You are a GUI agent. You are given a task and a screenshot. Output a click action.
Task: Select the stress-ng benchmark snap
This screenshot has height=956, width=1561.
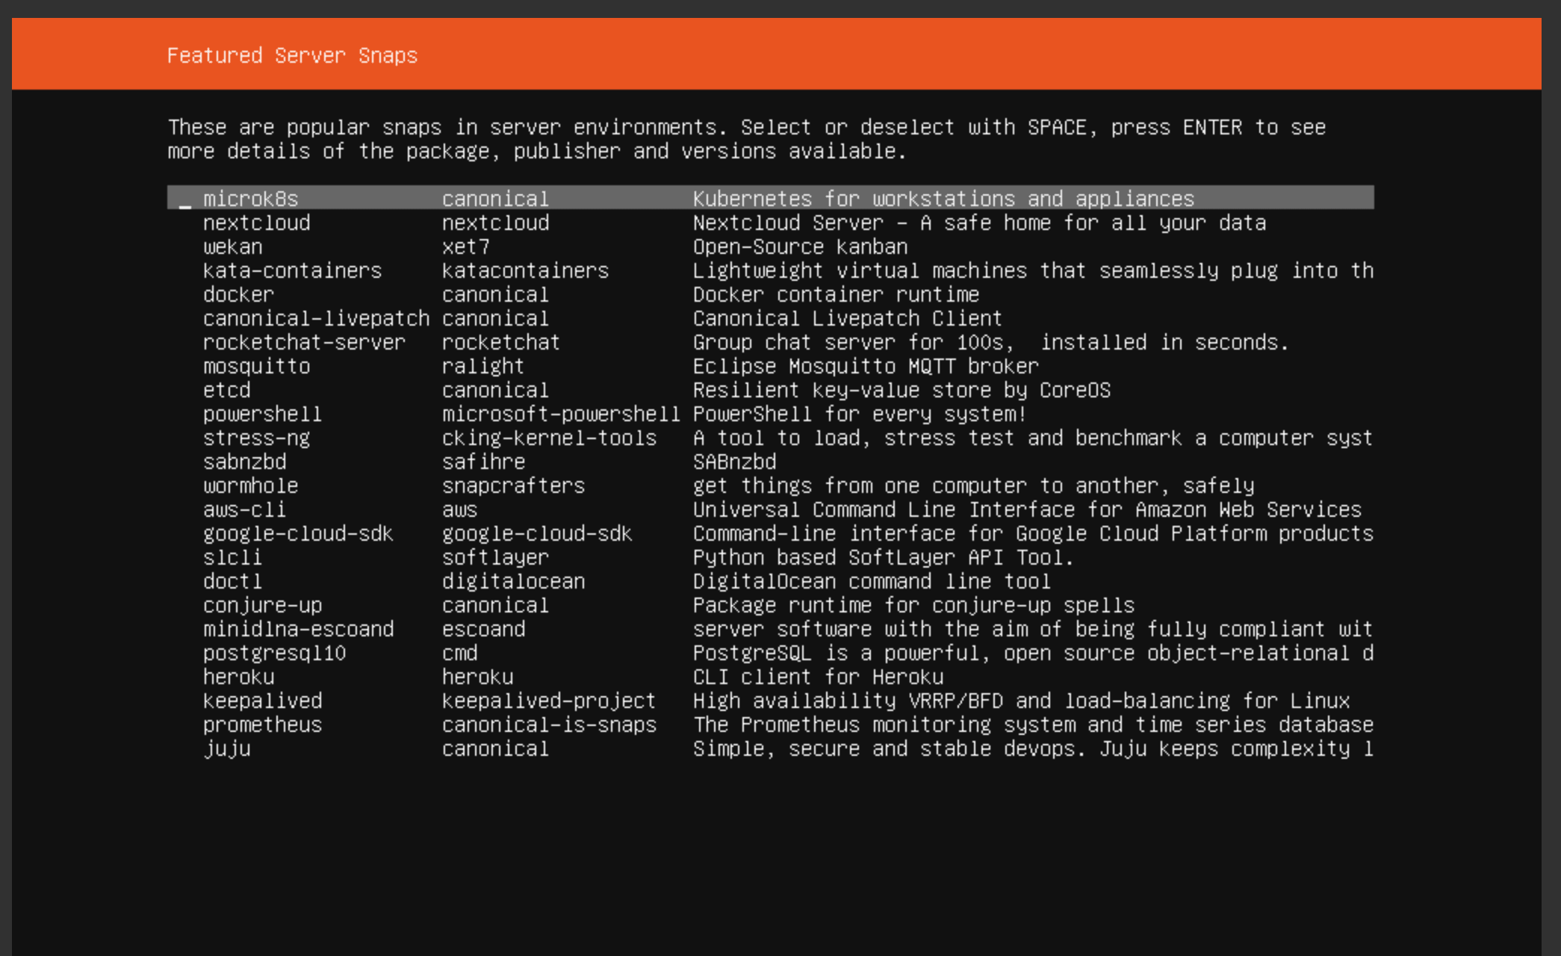click(x=256, y=438)
